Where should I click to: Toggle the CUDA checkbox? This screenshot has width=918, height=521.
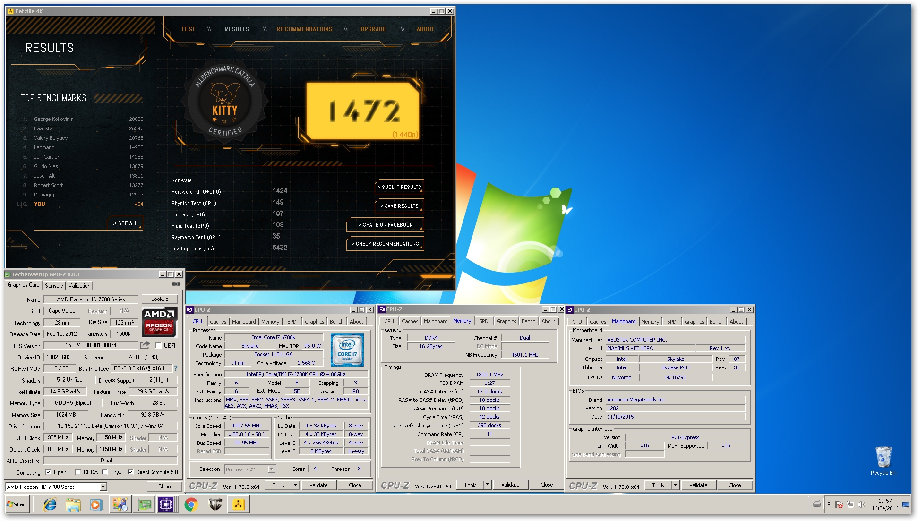click(78, 472)
